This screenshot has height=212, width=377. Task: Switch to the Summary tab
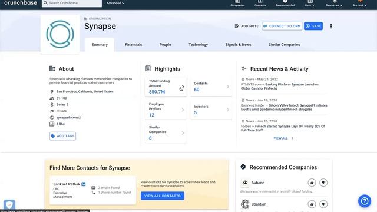[100, 45]
